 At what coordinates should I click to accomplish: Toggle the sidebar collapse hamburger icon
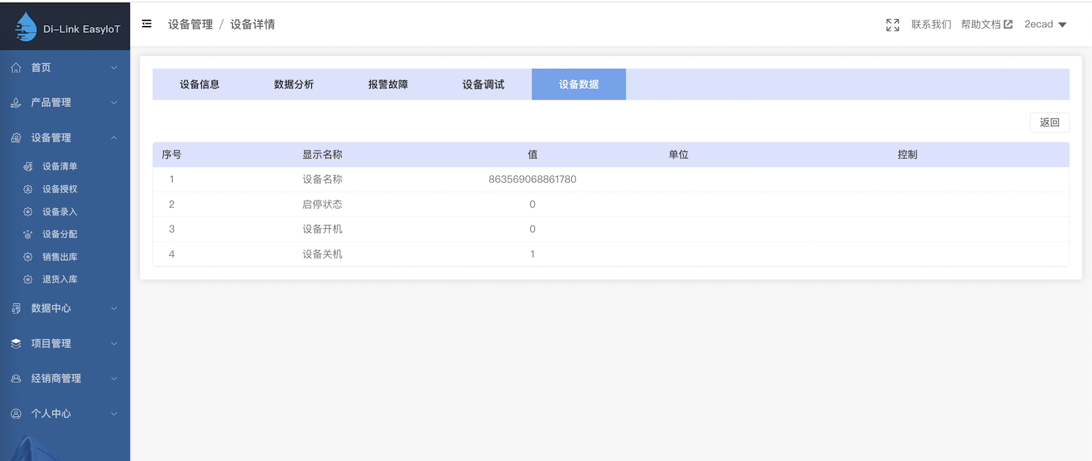147,24
